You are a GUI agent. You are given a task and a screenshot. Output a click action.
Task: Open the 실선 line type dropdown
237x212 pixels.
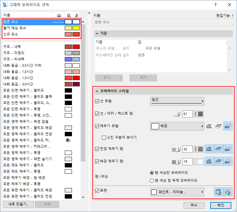click(x=177, y=101)
